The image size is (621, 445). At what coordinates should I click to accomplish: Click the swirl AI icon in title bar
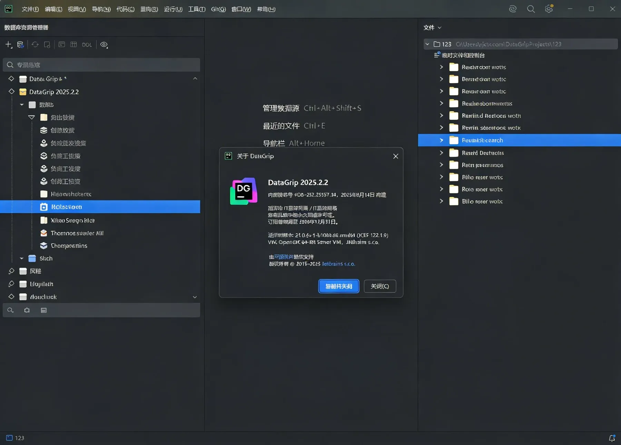pyautogui.click(x=513, y=9)
